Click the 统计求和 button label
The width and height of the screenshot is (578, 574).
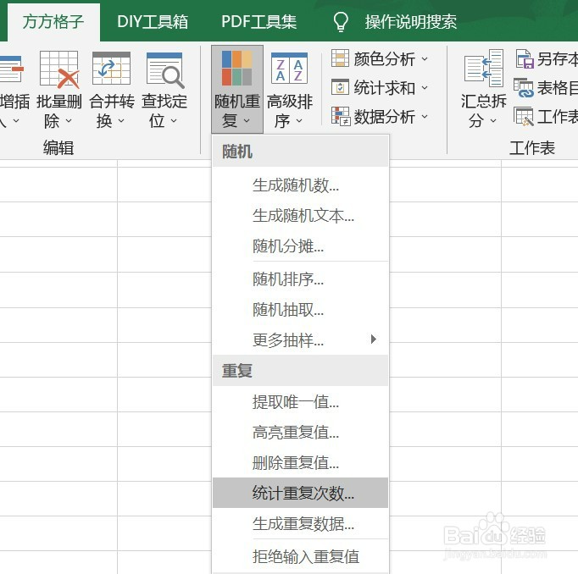click(x=385, y=88)
